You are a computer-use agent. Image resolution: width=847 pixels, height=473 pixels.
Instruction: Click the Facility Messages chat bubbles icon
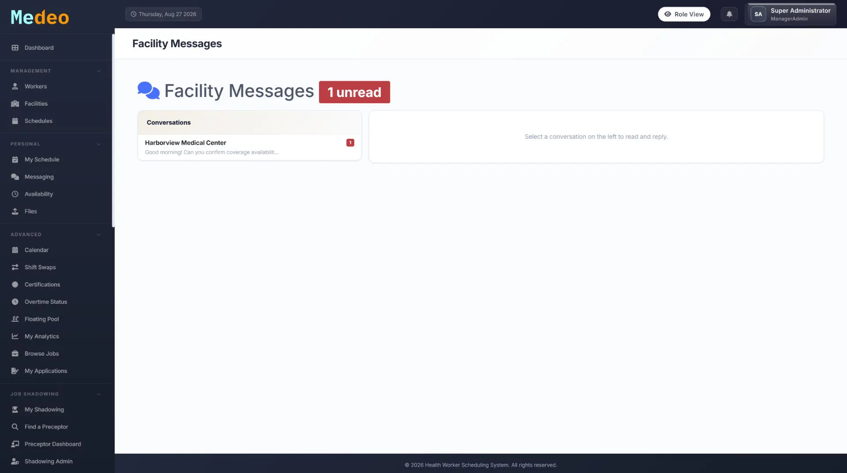click(x=148, y=91)
